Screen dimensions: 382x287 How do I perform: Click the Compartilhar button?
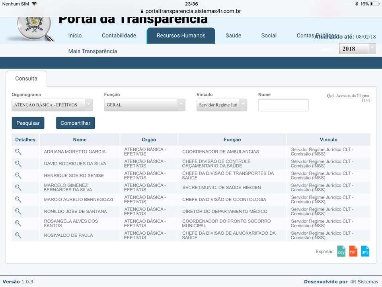pos(76,123)
